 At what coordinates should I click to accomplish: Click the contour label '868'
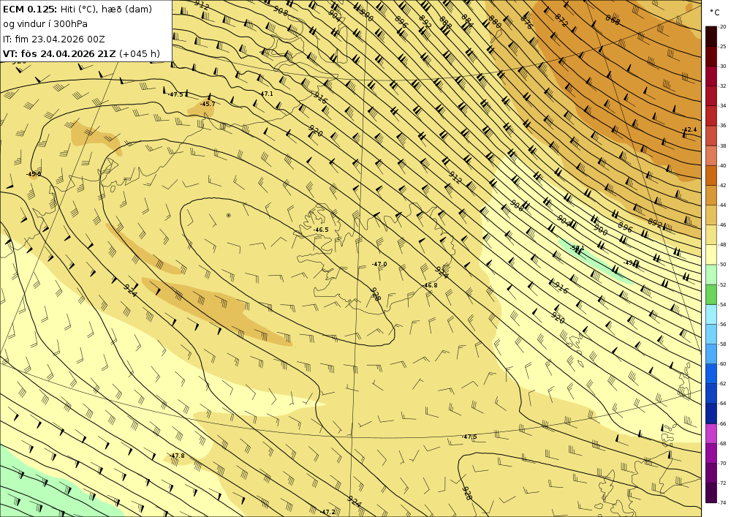pos(613,20)
